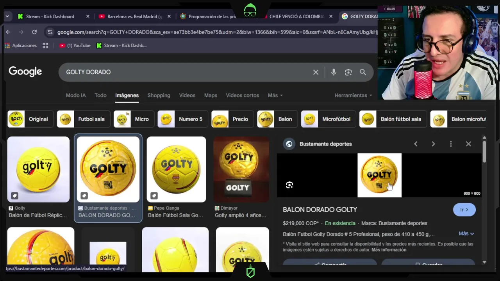
Task: Open the Dimayor Golty amplió 4 años image
Action: click(x=241, y=169)
